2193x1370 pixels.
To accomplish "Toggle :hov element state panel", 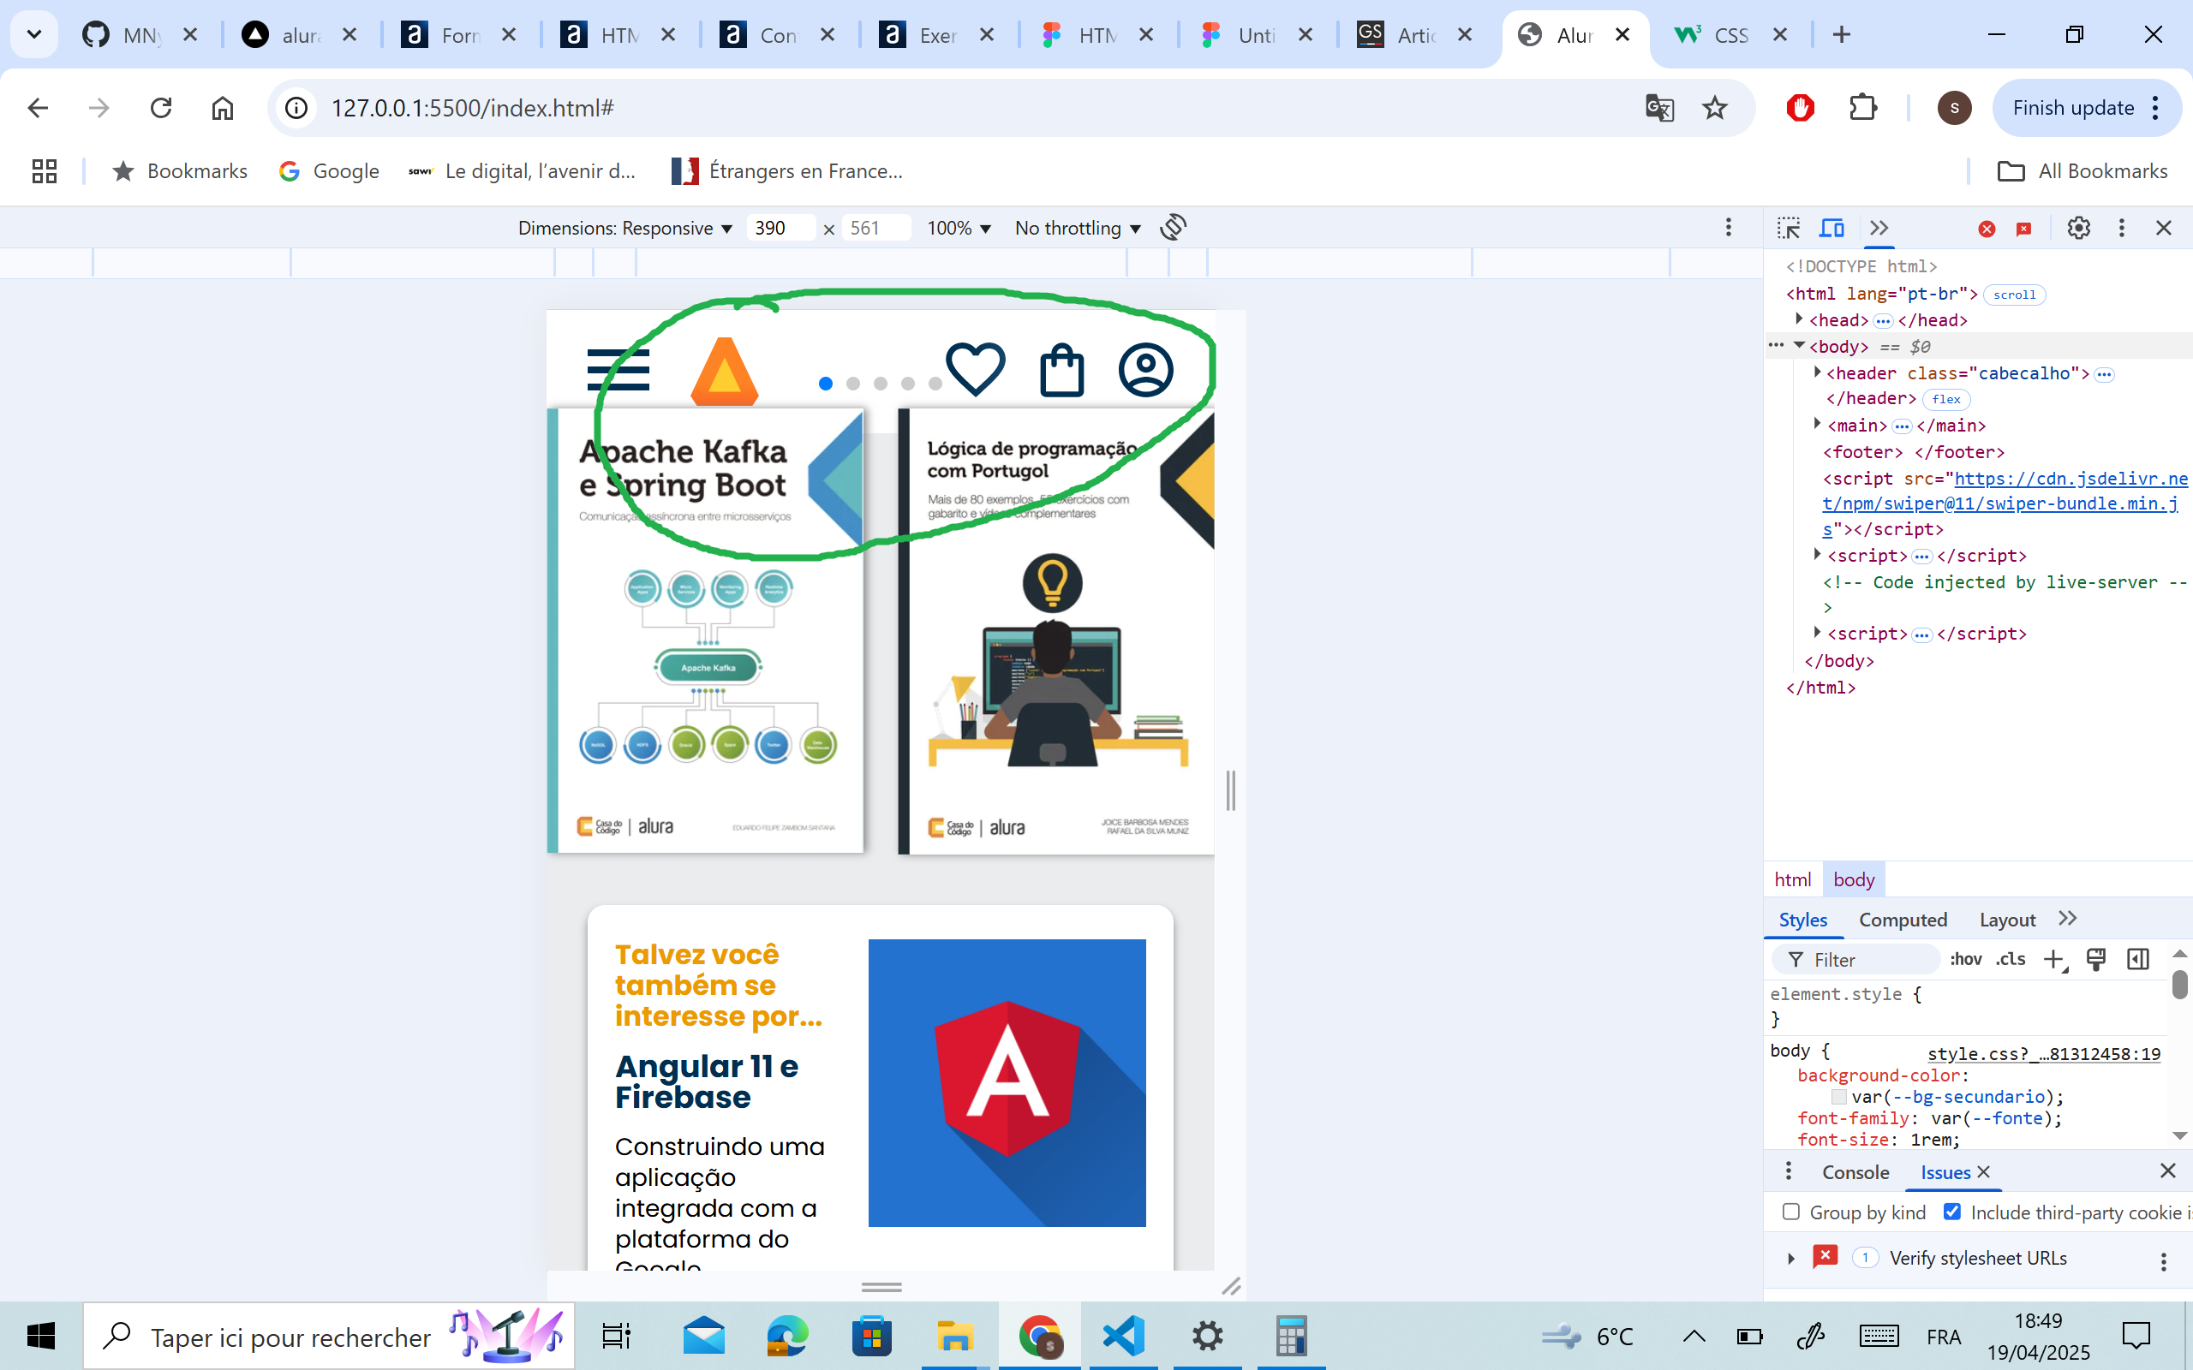I will click(x=1965, y=960).
